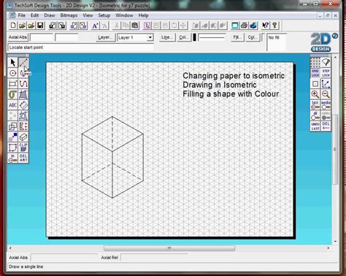346x276 pixels.
Task: Click the DEL ANY tool
Action: coord(23,158)
